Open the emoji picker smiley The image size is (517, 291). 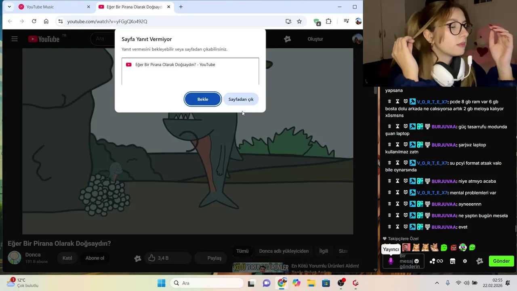416,261
